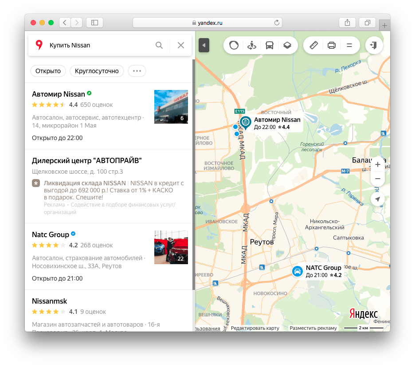The width and height of the screenshot is (415, 367).
Task: Enable street panoramas on the map
Action: pos(252,45)
